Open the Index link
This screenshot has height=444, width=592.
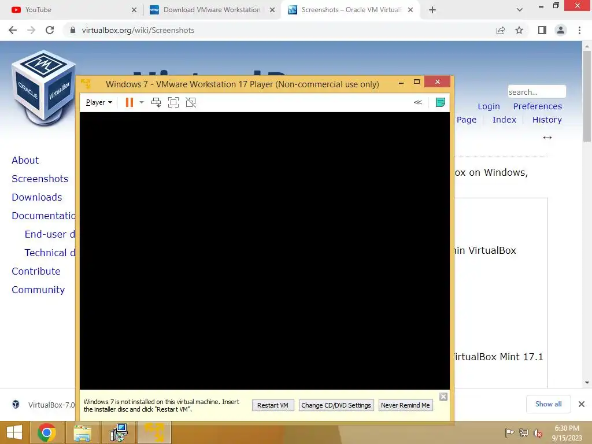click(x=504, y=120)
